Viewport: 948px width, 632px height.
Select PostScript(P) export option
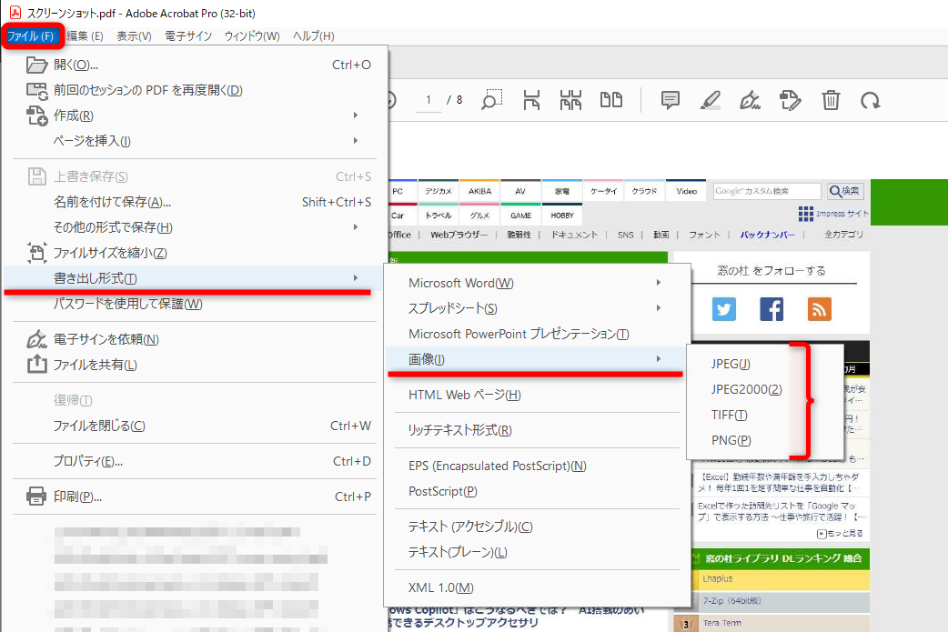coord(443,491)
